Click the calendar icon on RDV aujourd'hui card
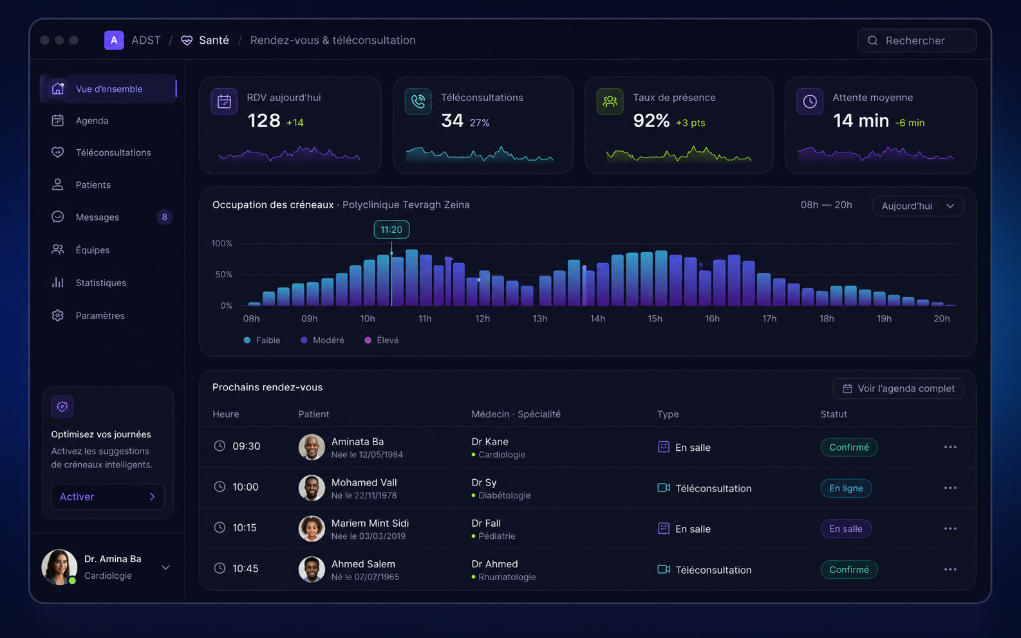This screenshot has height=638, width=1021. (224, 102)
